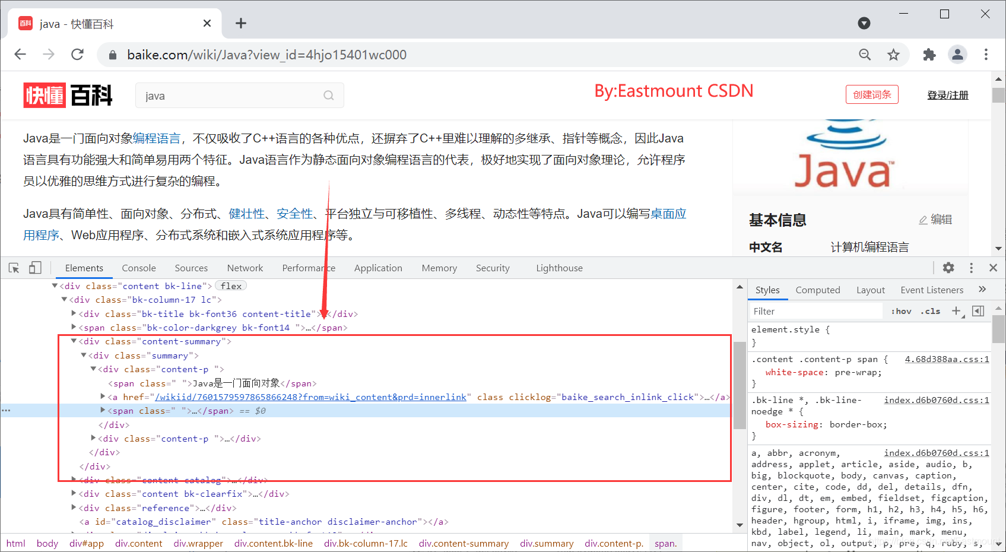This screenshot has width=1006, height=552.
Task: Click the site lock icon in address bar
Action: (112, 55)
